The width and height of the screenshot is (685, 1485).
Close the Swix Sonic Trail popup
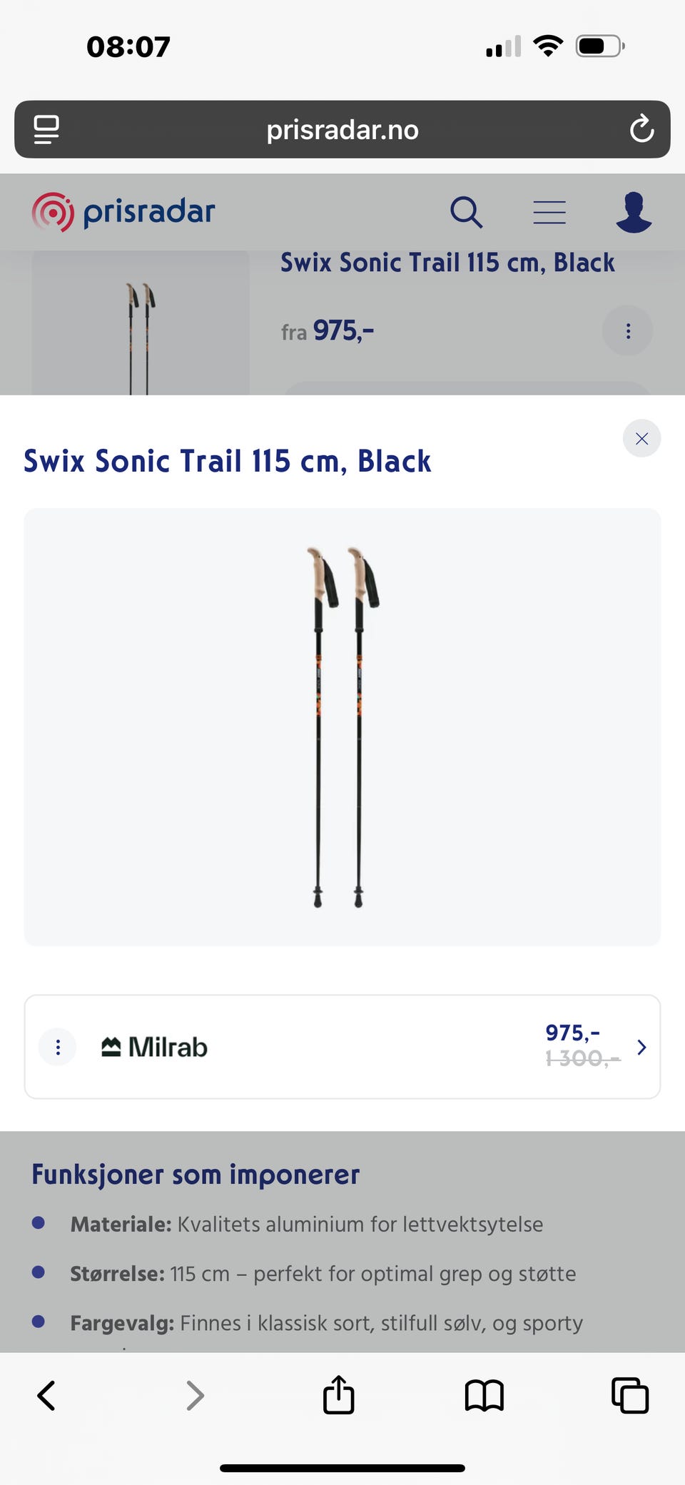[x=641, y=438]
